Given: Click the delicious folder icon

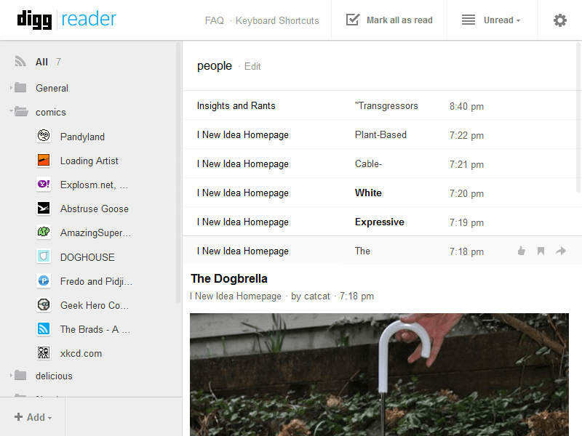Looking at the screenshot, I should click(x=20, y=375).
